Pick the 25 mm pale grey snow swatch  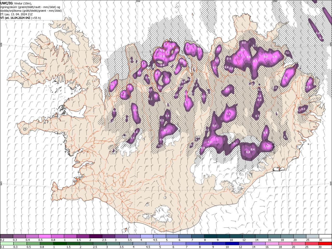click(312, 236)
